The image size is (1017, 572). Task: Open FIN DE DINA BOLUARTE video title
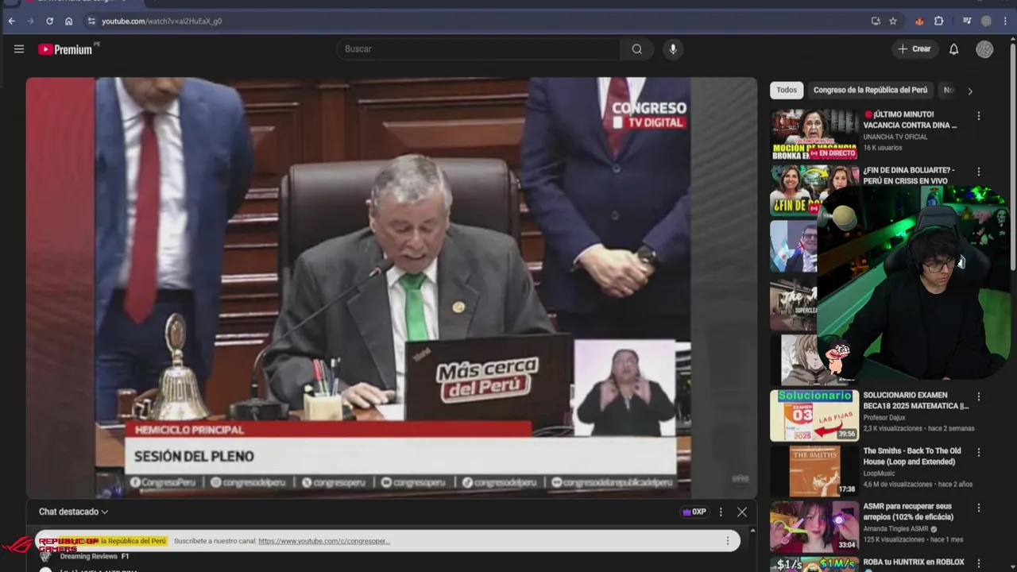[x=909, y=176]
